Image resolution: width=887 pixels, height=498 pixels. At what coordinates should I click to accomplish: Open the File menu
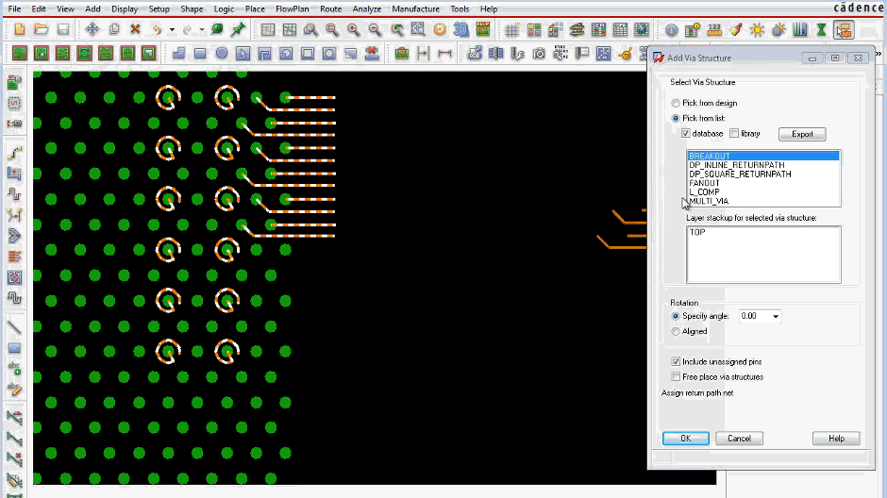click(14, 9)
